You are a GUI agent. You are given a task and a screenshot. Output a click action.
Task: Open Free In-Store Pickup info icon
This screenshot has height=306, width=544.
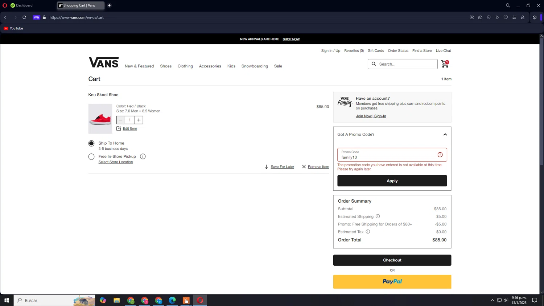(143, 157)
